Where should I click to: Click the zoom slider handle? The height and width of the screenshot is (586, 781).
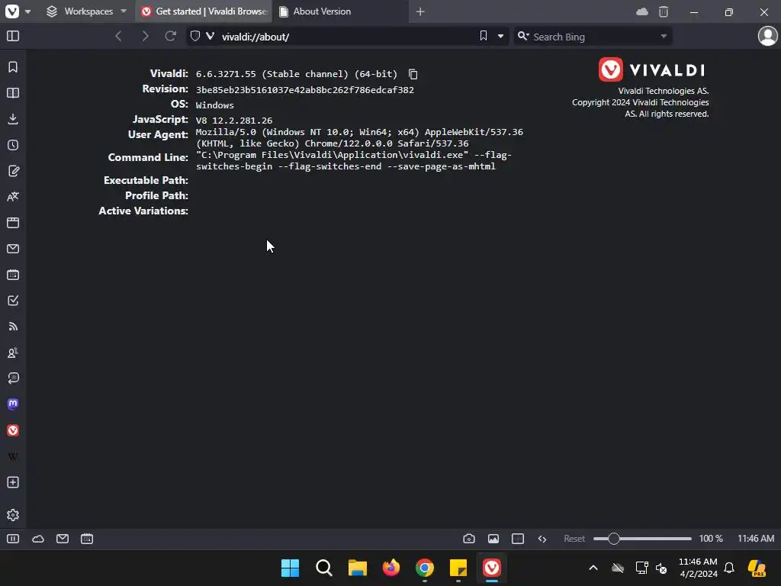(614, 539)
